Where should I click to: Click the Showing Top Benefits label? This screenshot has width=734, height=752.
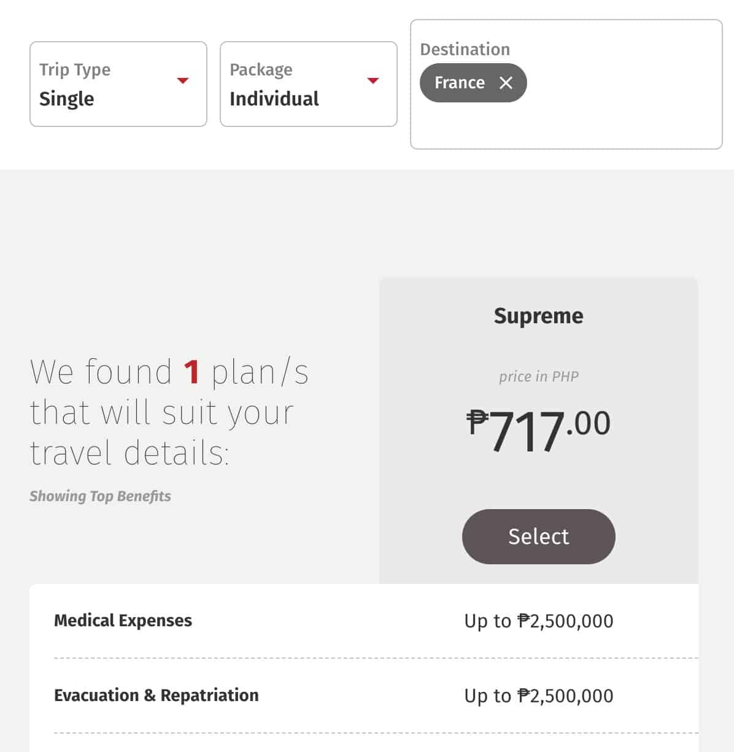(x=101, y=496)
